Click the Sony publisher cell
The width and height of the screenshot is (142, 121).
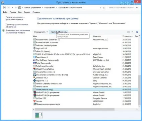pyautogui.click(x=95, y=80)
